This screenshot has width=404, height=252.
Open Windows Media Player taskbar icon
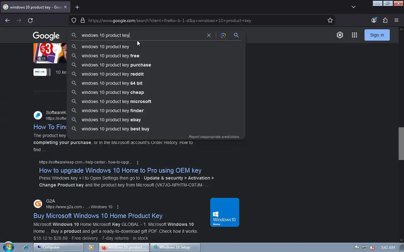point(91,247)
